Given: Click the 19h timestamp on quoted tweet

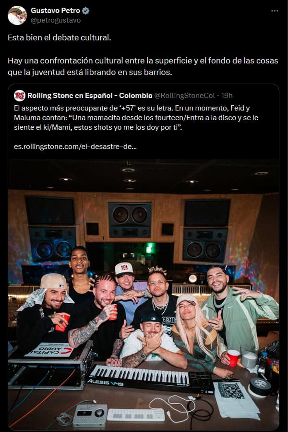Looking at the screenshot, I should click(x=227, y=96).
